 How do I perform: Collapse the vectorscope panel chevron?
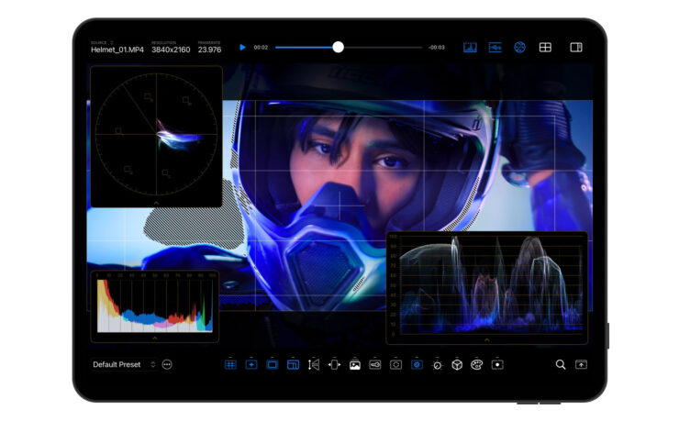pyautogui.click(x=156, y=203)
